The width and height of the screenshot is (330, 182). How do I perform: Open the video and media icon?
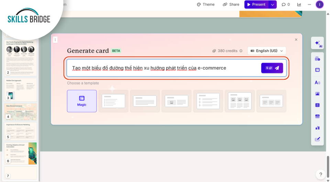[317, 105]
